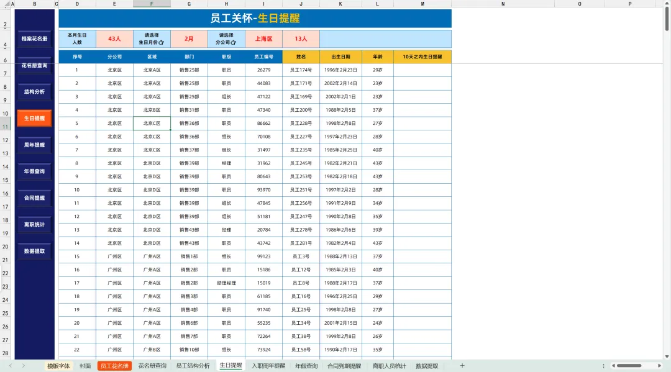
Task: Click the vertical scrollbar thumb
Action: tap(667, 19)
